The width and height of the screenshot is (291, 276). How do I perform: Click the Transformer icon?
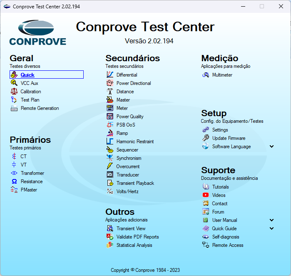[x=14, y=173]
